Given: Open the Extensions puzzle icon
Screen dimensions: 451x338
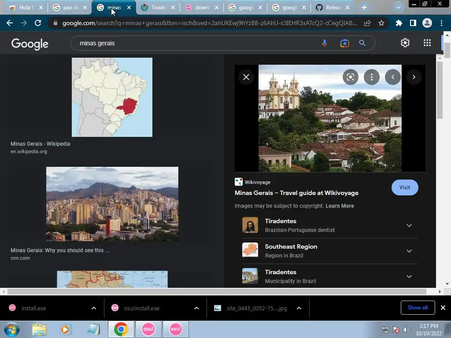Looking at the screenshot, I should point(399,23).
